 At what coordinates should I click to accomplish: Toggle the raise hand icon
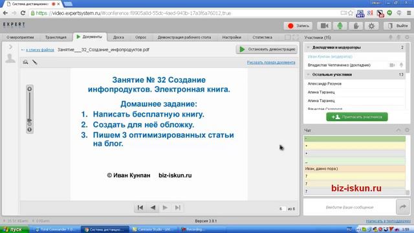(x=356, y=26)
